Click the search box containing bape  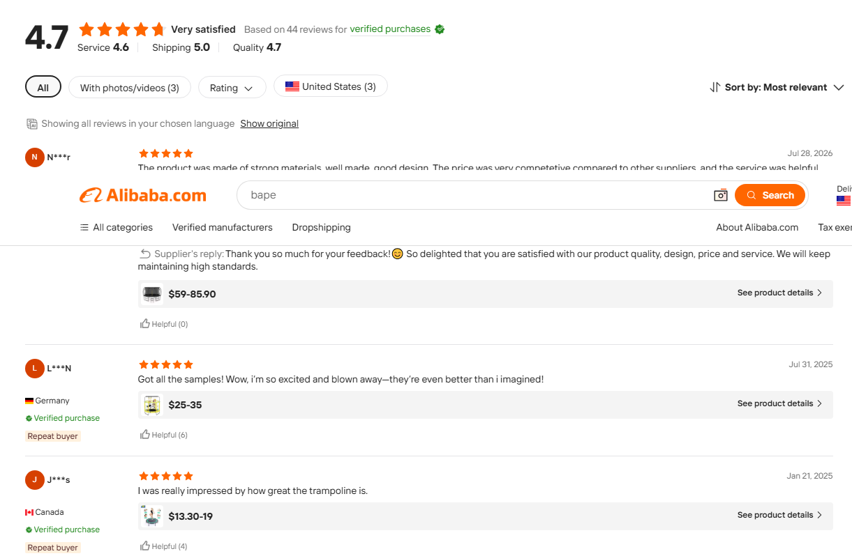point(474,195)
